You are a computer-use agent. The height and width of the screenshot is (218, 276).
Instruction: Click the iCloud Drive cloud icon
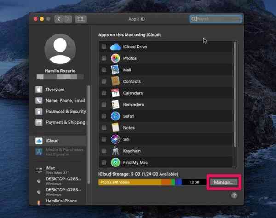click(115, 47)
